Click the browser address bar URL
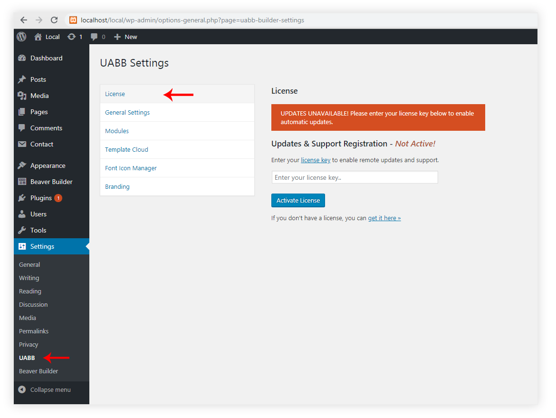This screenshot has width=556, height=418. pos(192,20)
